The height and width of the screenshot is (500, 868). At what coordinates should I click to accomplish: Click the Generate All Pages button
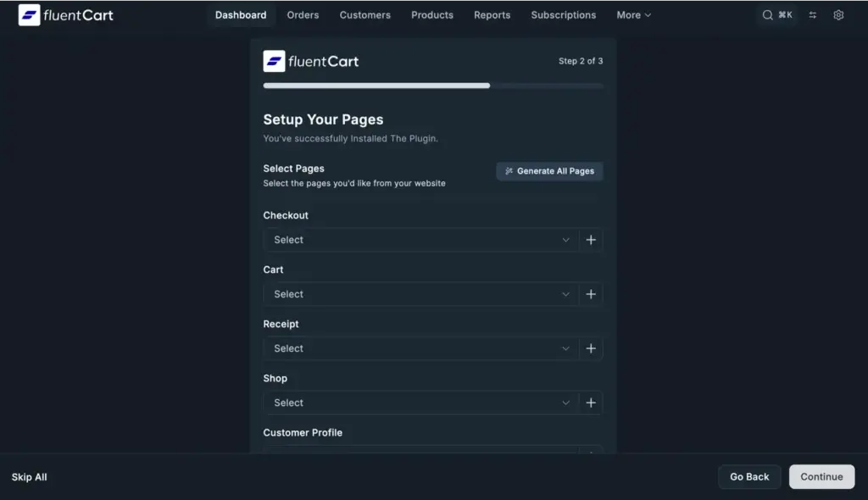click(549, 171)
